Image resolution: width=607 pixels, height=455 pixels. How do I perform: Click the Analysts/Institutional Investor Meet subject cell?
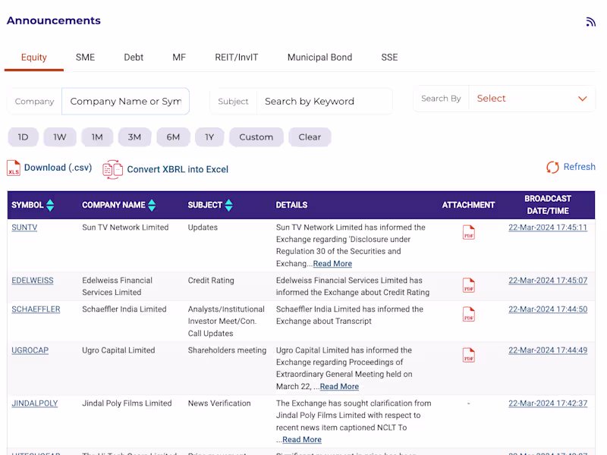pos(226,321)
